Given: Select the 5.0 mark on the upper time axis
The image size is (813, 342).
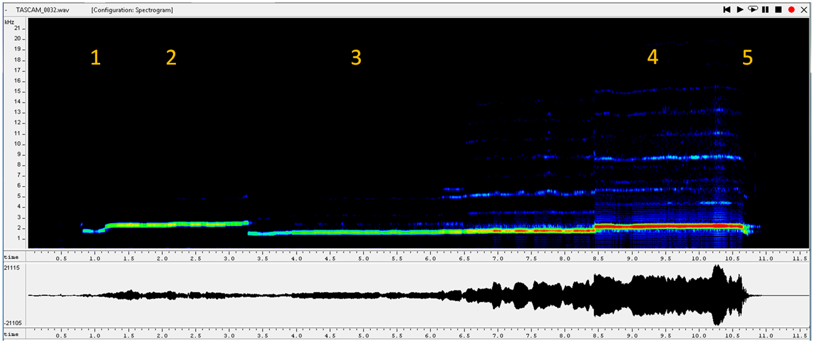Looking at the screenshot, I should (363, 259).
